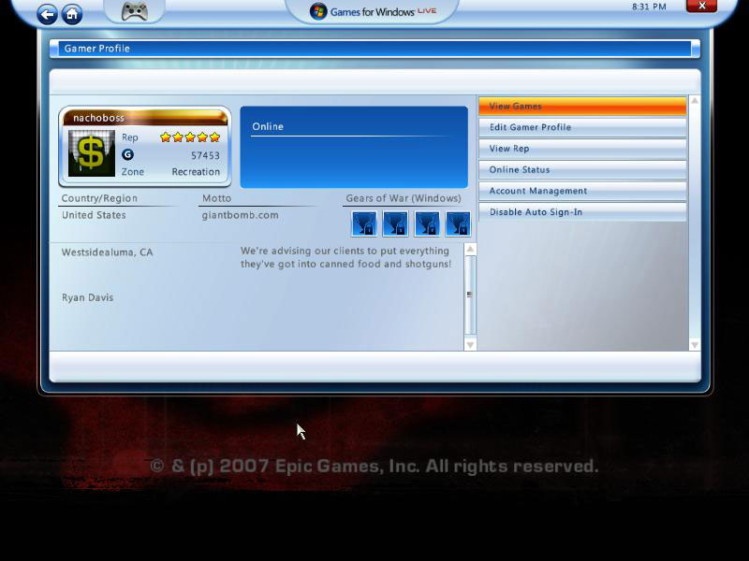Open Online Status settings
The height and width of the screenshot is (561, 749).
click(582, 169)
